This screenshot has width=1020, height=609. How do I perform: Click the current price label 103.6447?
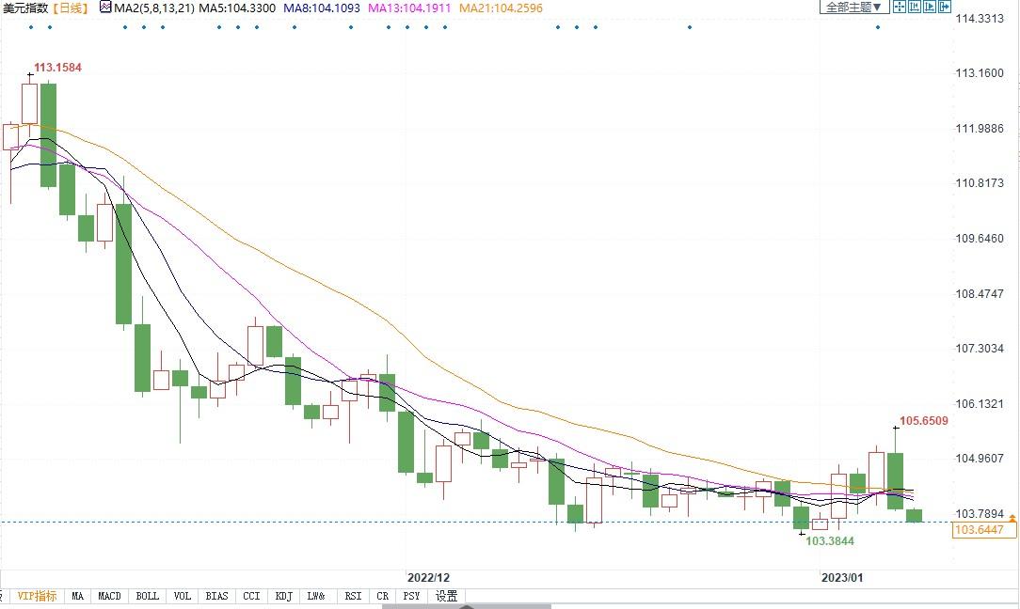[979, 531]
